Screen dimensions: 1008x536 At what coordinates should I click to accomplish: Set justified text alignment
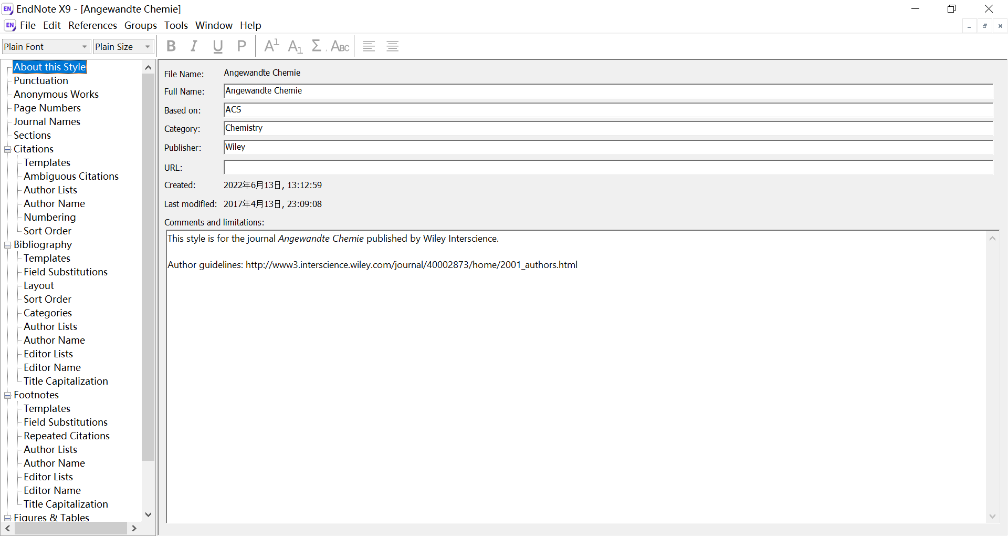point(393,46)
